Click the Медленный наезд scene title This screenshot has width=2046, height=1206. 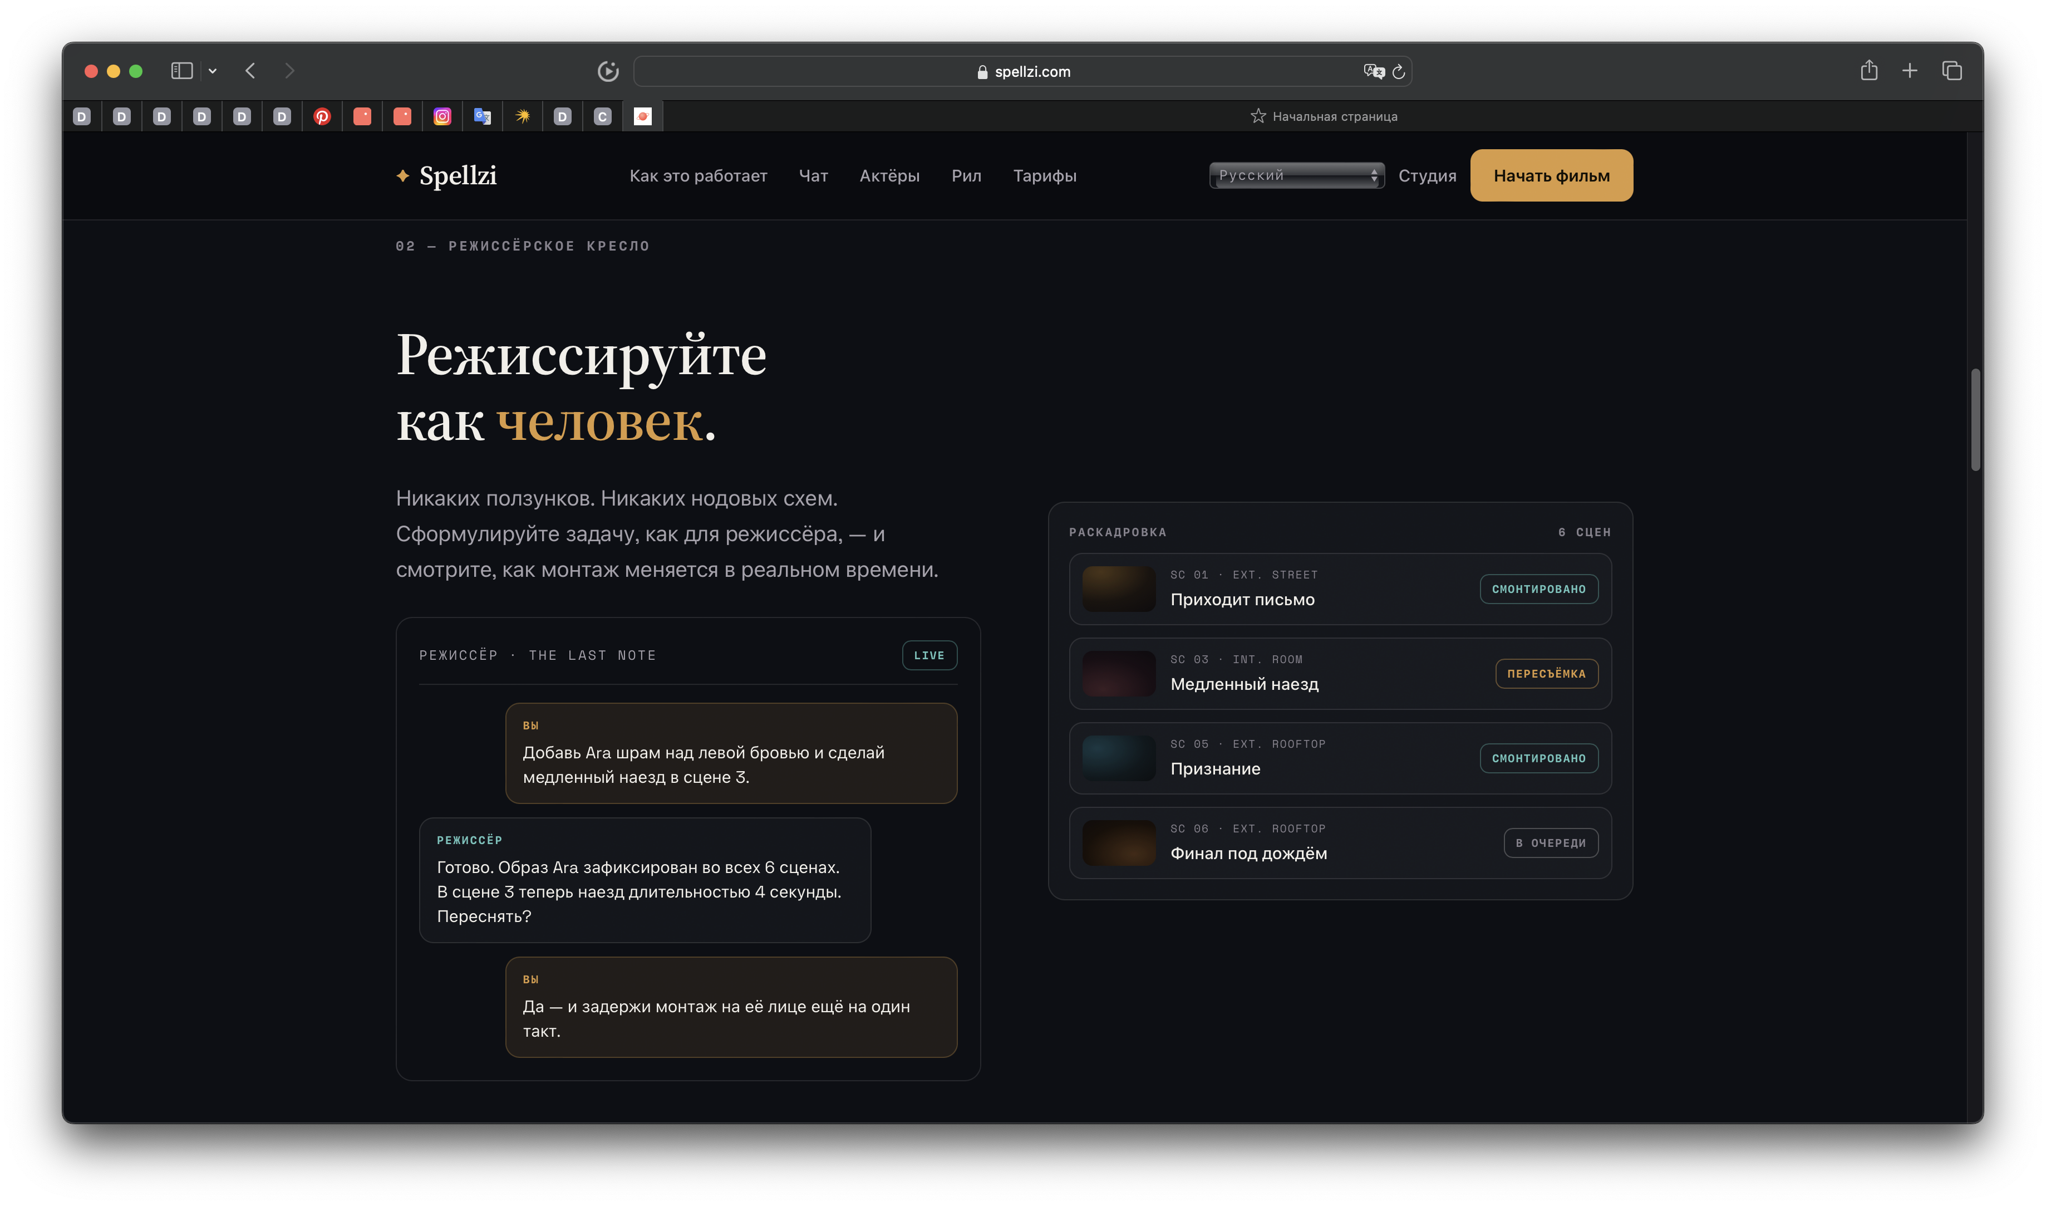(x=1245, y=684)
